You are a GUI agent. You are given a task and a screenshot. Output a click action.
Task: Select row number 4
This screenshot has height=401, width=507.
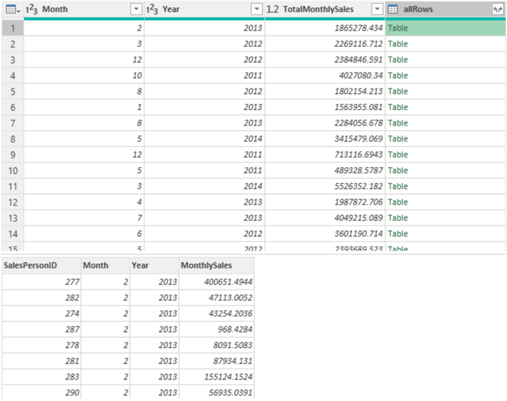12,75
